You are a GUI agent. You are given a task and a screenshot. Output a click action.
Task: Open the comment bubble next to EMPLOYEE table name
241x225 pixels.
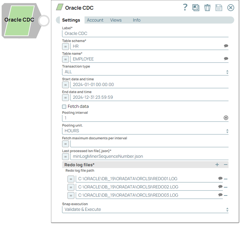coord(226,59)
